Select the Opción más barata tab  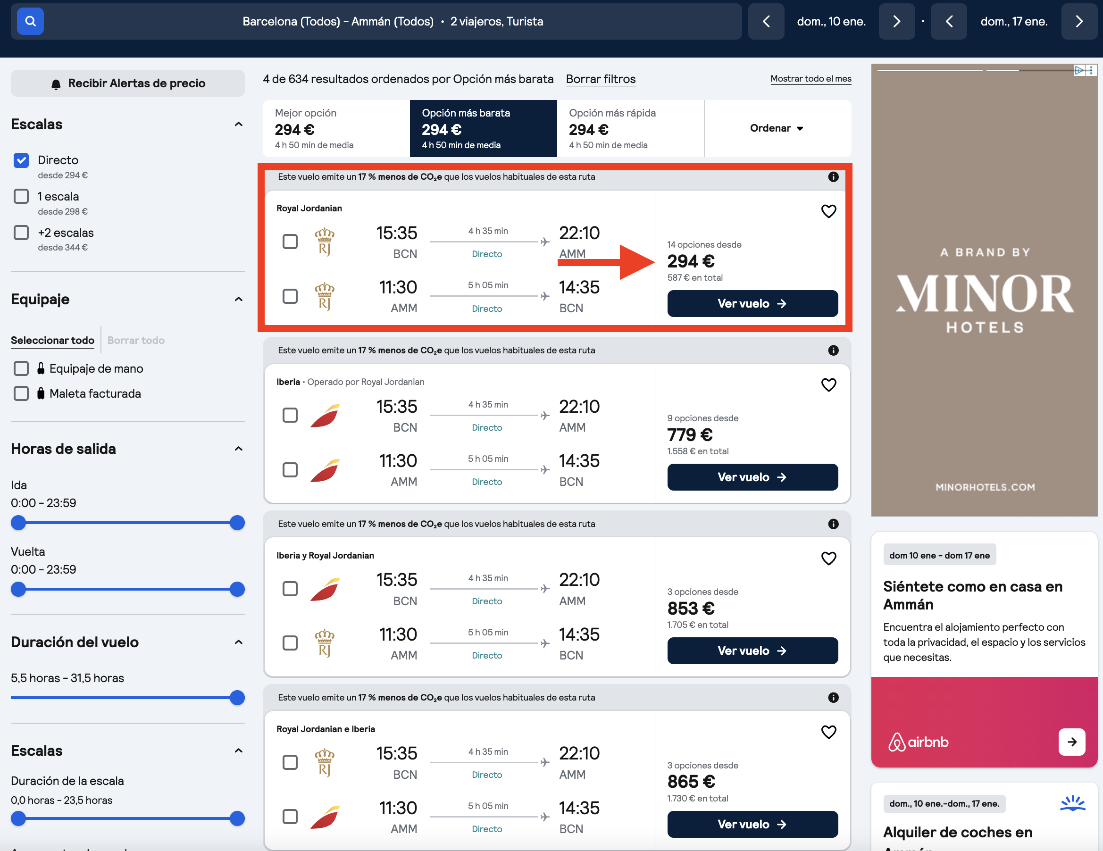483,128
